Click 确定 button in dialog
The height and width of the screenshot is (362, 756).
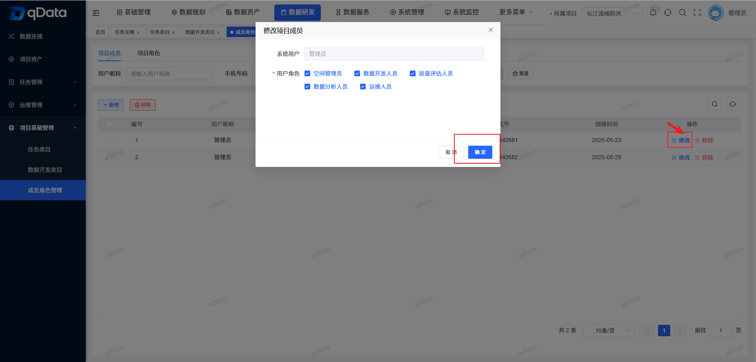coord(480,152)
